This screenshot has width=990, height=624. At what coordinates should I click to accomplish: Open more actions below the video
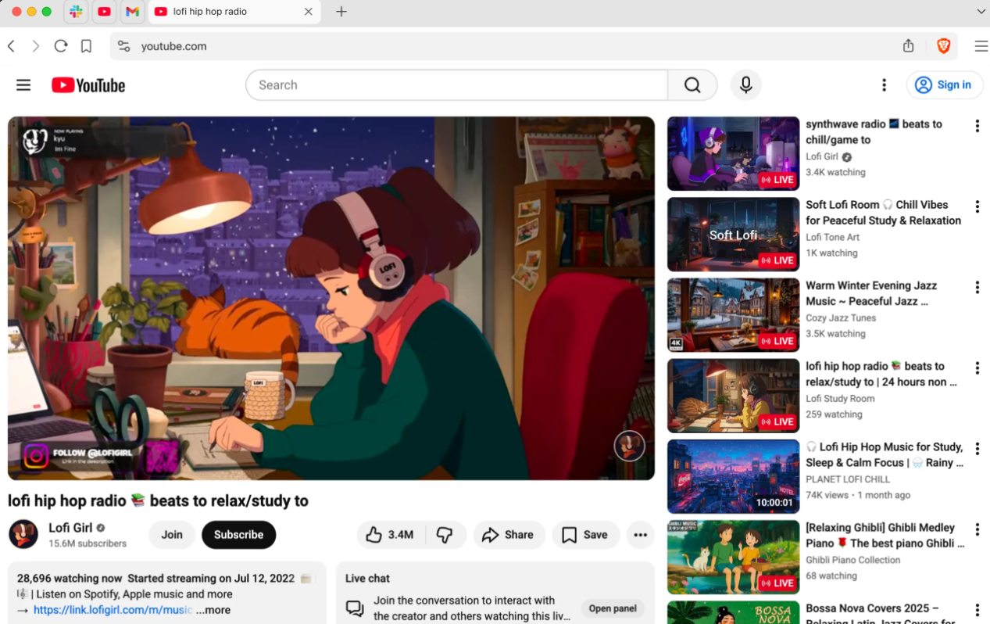[640, 535]
